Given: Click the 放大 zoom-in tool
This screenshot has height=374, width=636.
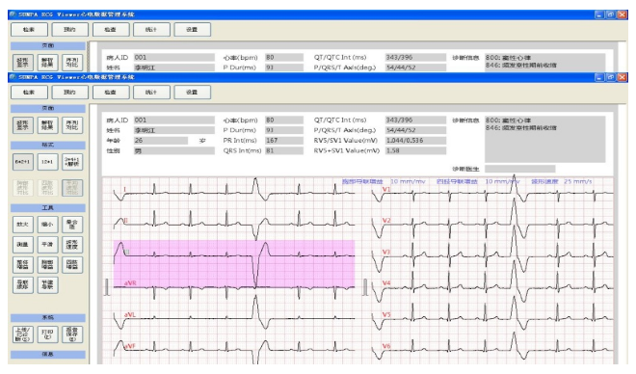Looking at the screenshot, I should [x=23, y=225].
